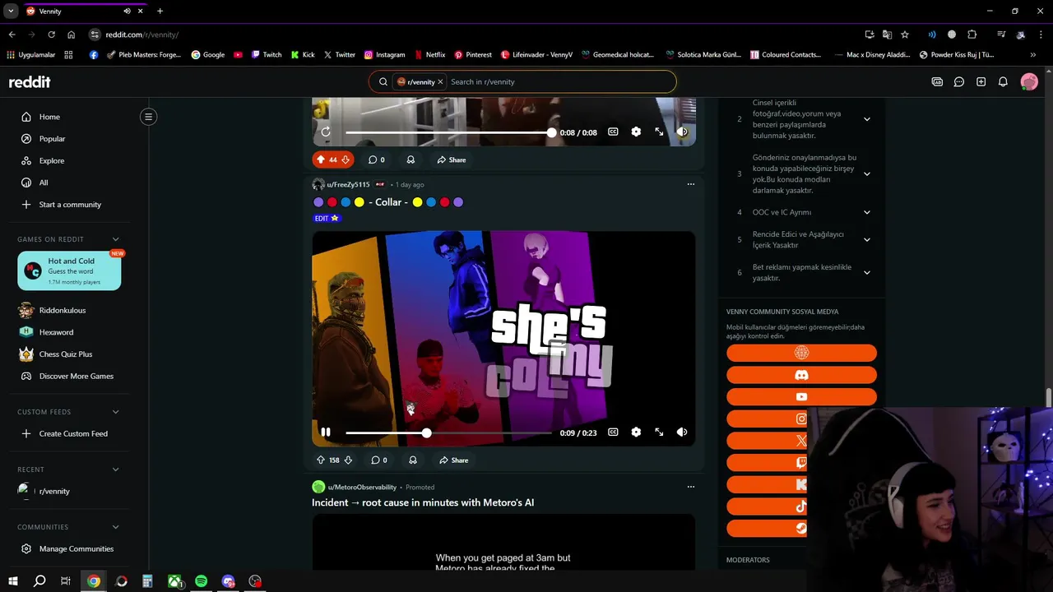Click the page vertical scrollbar thumb
The image size is (1053, 592).
pos(1048,397)
